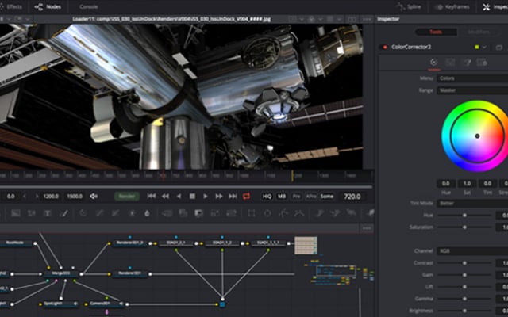This screenshot has width=508, height=317.
Task: Click the Gain slider handle
Action: (x=464, y=275)
